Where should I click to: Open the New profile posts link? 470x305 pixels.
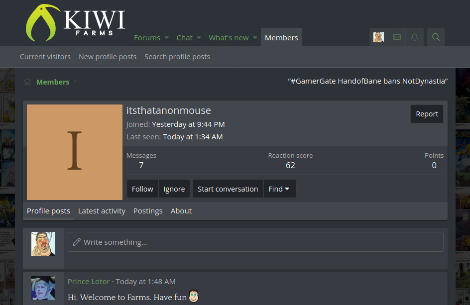point(108,57)
